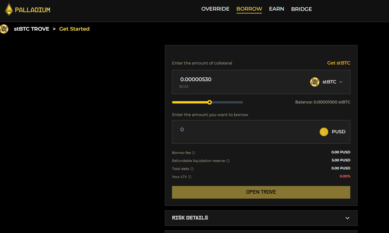Click the Total debt info icon
Viewport: 389px width, 233px height.
pyautogui.click(x=192, y=169)
